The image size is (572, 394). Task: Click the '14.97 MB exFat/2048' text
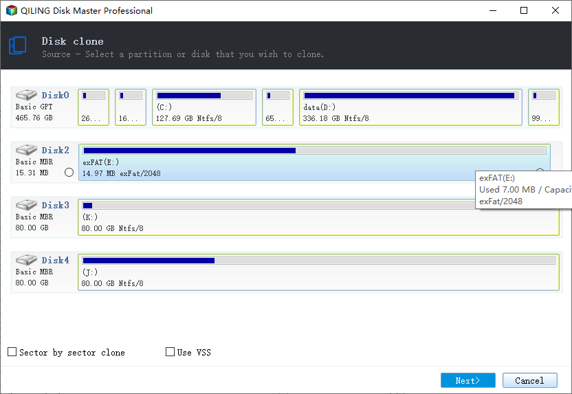click(122, 174)
